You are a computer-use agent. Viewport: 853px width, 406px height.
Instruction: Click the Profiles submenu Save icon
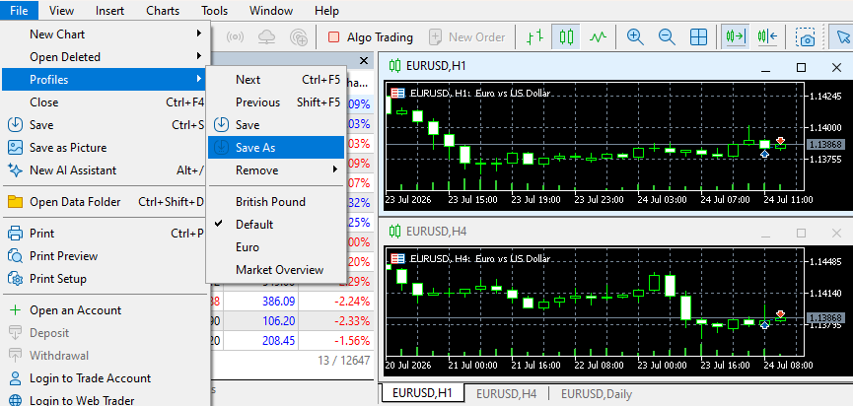[x=222, y=124]
